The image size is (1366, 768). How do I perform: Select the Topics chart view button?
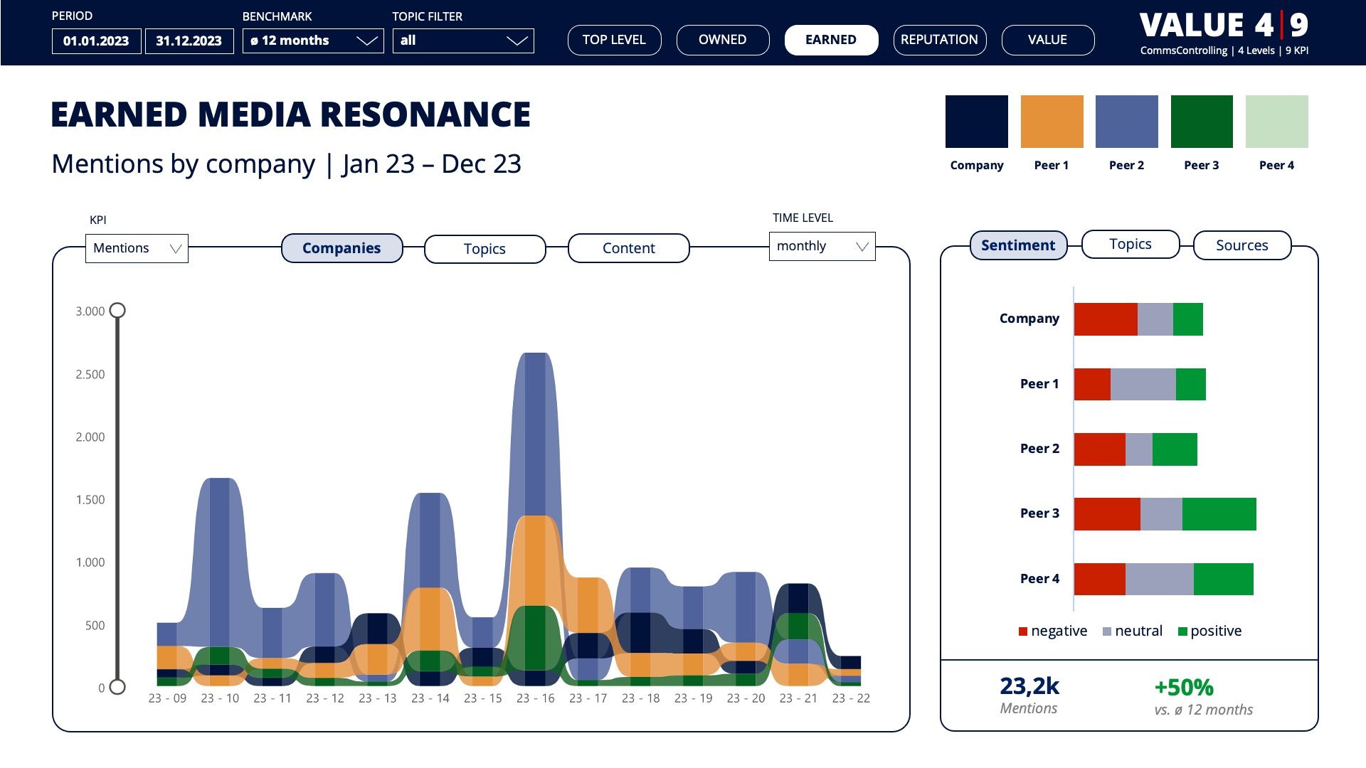tap(485, 249)
